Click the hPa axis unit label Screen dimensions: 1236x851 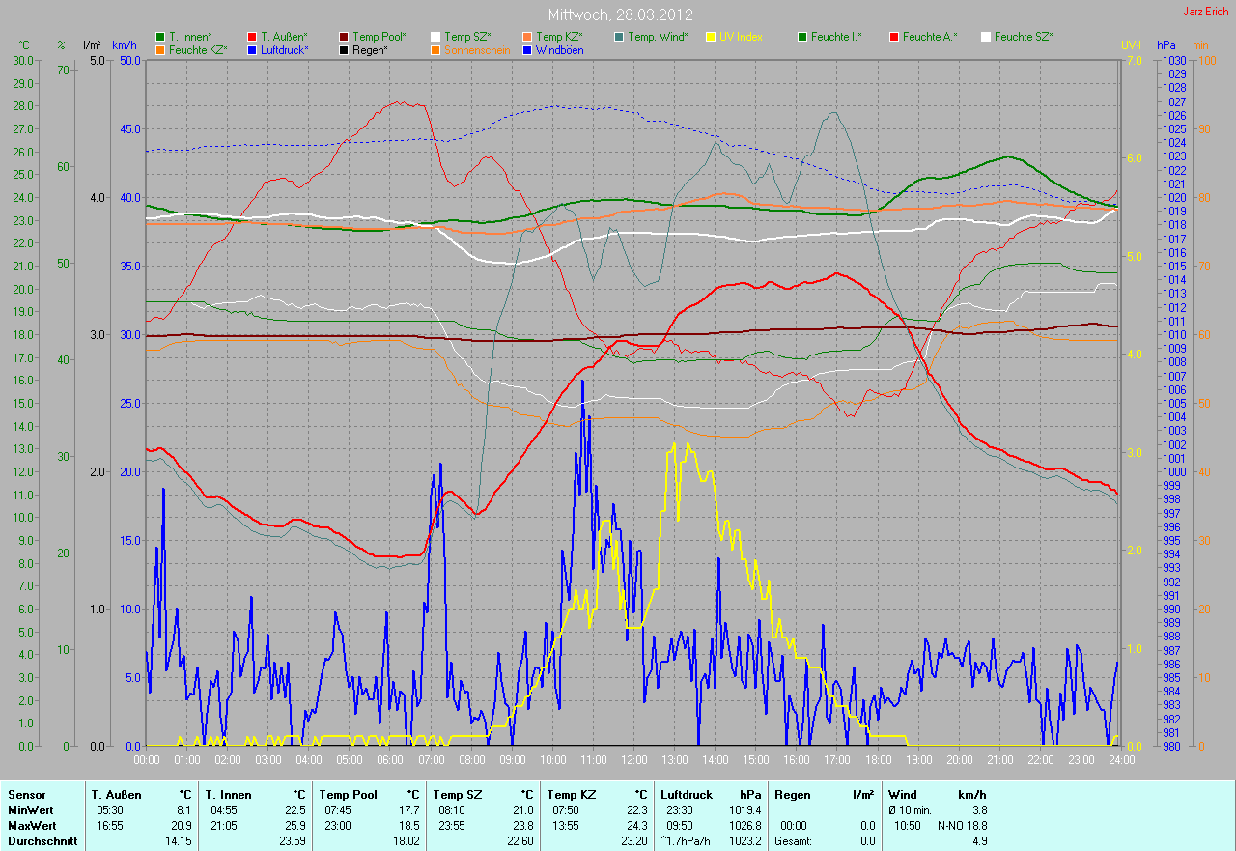point(1167,45)
